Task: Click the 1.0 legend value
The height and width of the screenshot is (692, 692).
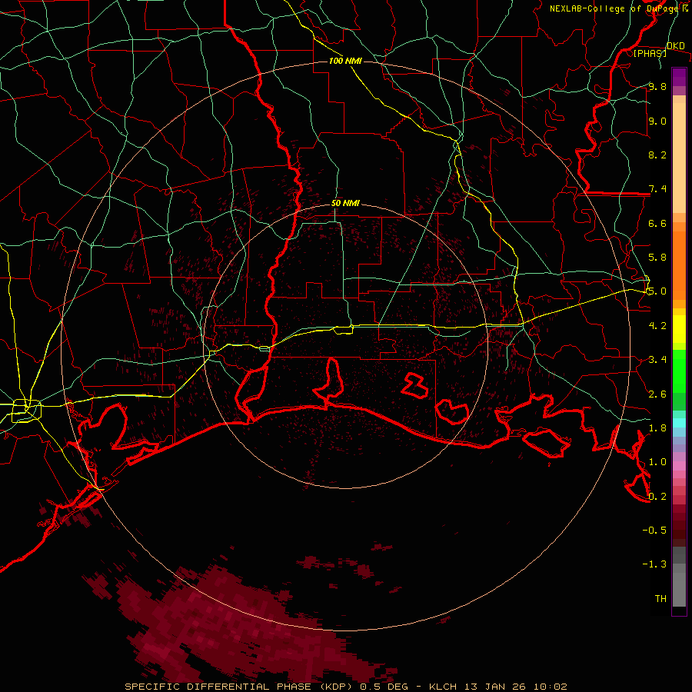Action: point(657,462)
